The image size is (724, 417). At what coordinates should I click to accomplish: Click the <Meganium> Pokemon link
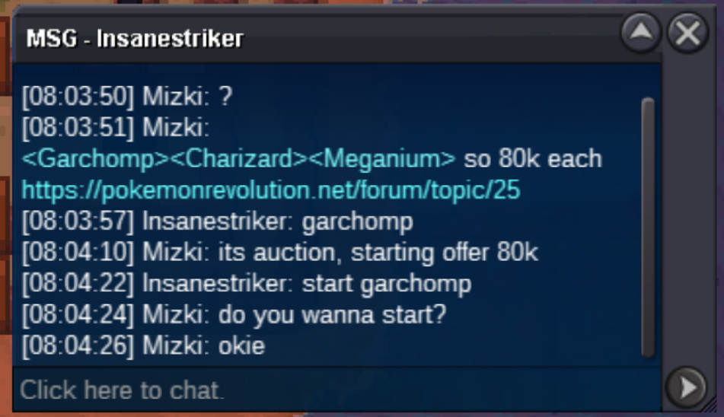(x=382, y=159)
